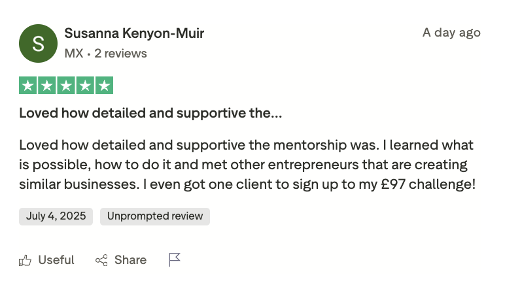Click the review body text paragraph

(247, 165)
